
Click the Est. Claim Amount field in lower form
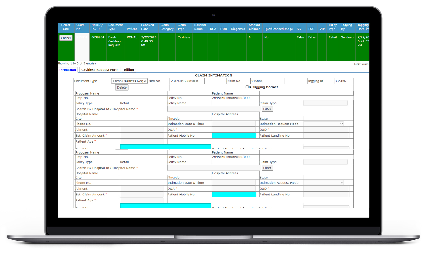point(141,195)
